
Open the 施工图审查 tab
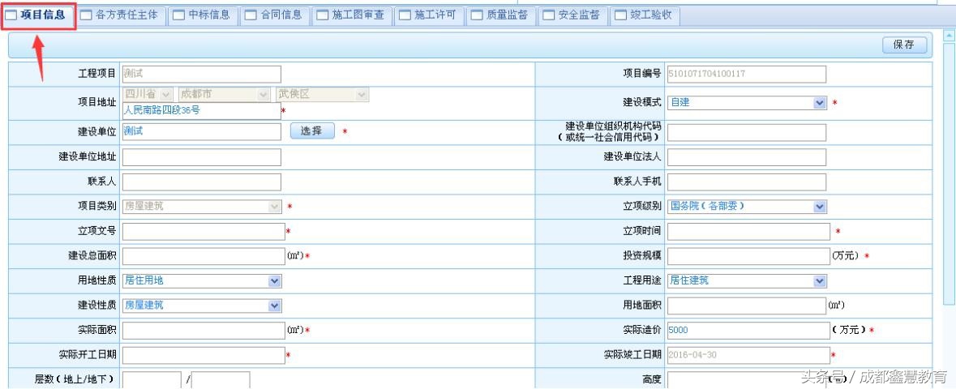(x=353, y=16)
